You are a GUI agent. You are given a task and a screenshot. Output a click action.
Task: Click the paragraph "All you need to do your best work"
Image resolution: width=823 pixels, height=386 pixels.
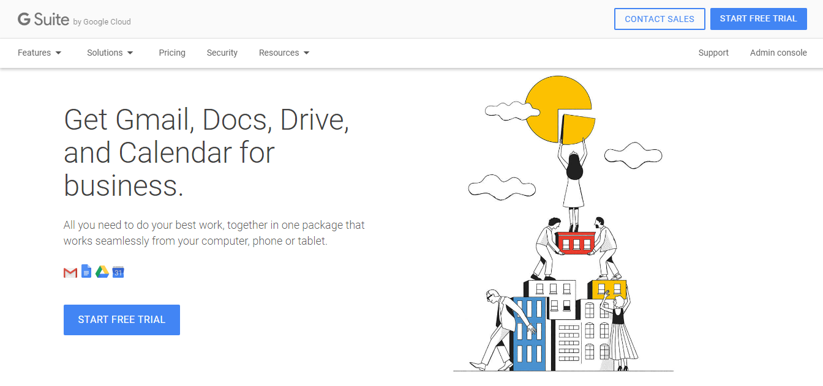coord(214,233)
